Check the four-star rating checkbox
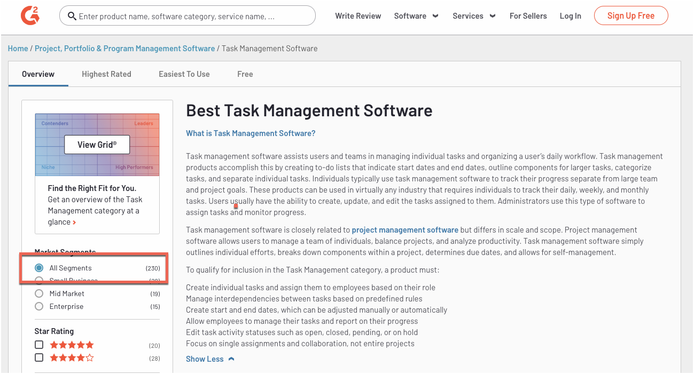The width and height of the screenshot is (694, 374). 39,357
